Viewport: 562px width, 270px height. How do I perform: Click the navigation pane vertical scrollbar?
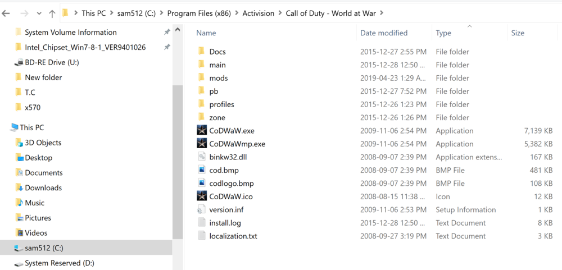[178, 163]
